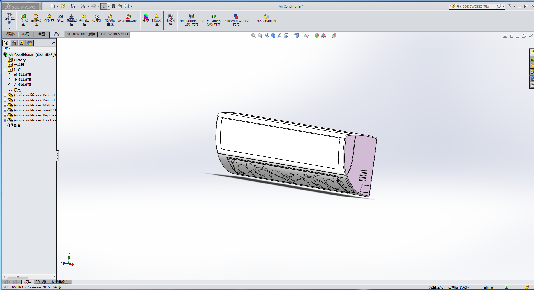Open the SOLIDWORKS MBD tab
The image size is (534, 290).
(x=114, y=34)
